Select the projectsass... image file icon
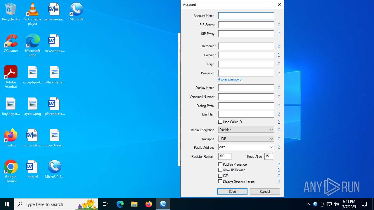Screen dimensions: 374x210 pos(54,138)
